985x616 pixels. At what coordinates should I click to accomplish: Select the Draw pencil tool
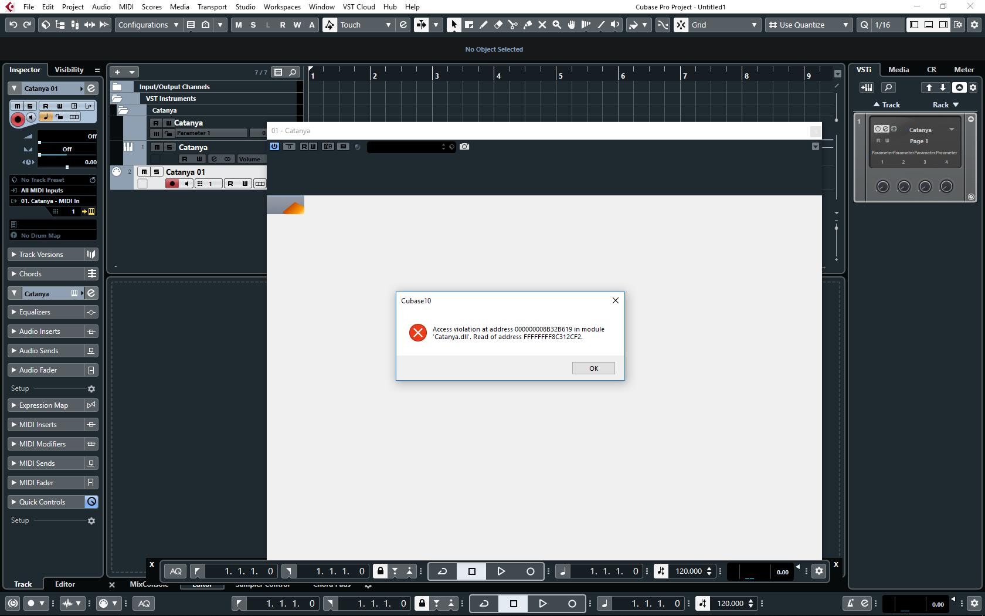(x=484, y=25)
